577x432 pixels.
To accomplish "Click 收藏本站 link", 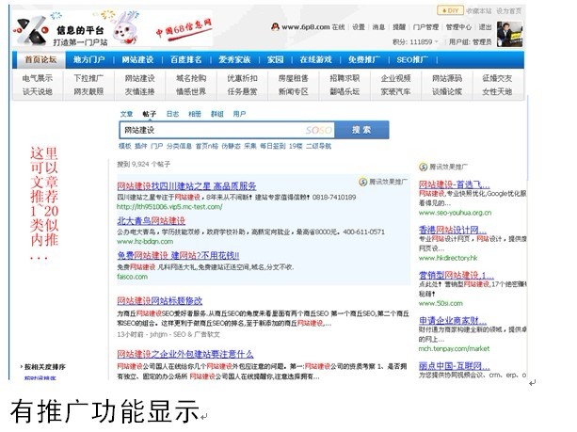I will [x=479, y=11].
